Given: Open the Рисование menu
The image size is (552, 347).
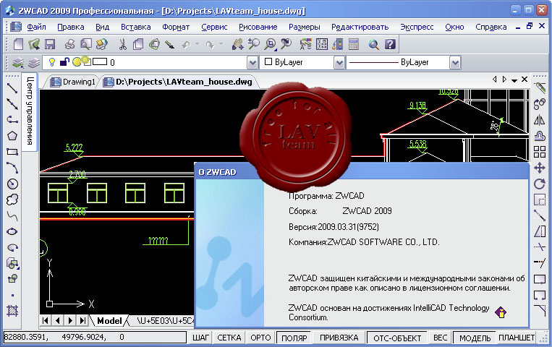Looking at the screenshot, I should tap(258, 27).
